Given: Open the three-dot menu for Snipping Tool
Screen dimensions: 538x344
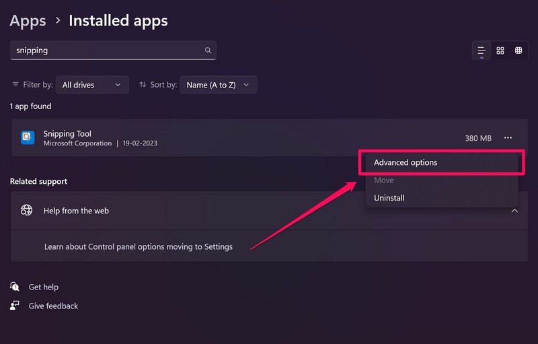Looking at the screenshot, I should (508, 138).
